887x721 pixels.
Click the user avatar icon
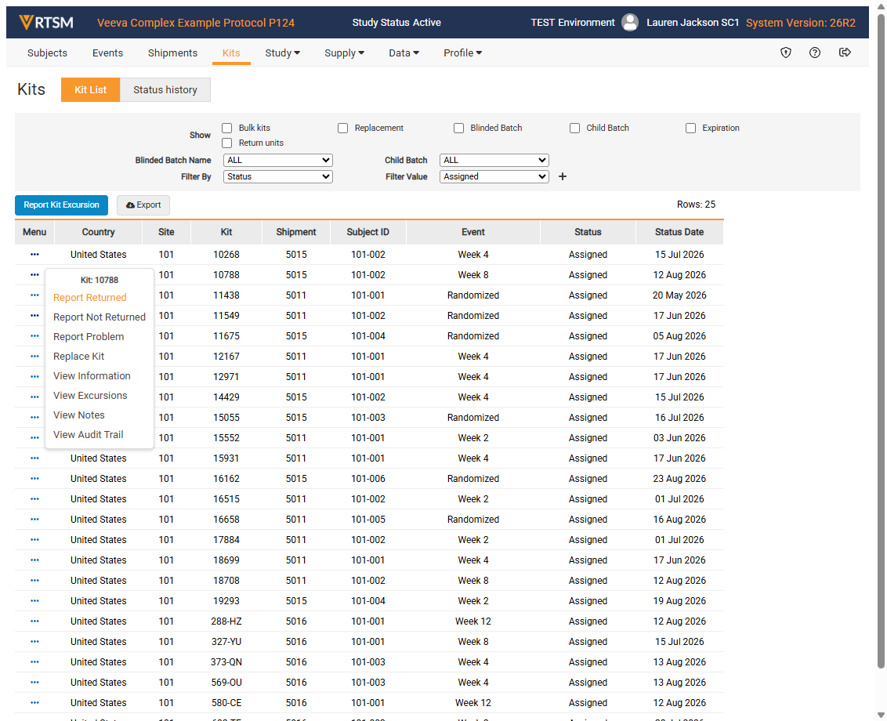[630, 23]
